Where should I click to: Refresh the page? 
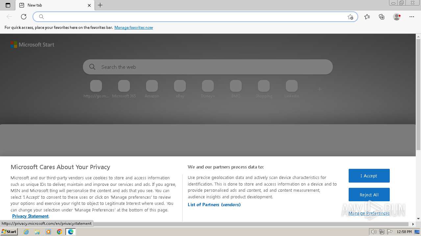pos(24,17)
